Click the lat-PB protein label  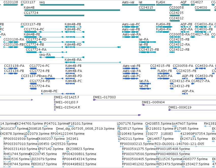click(144, 86)
